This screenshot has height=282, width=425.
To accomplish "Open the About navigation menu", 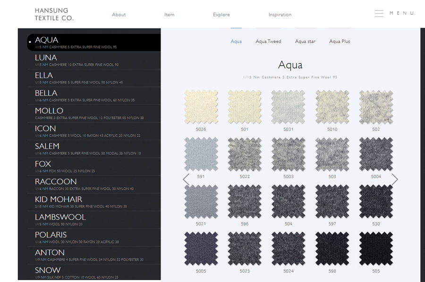I will coord(119,15).
